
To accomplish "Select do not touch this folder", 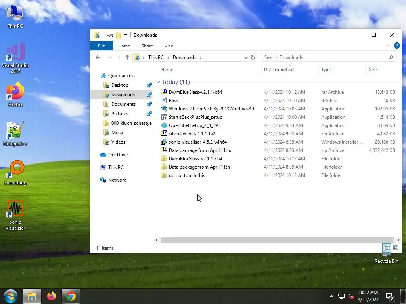I will point(187,175).
